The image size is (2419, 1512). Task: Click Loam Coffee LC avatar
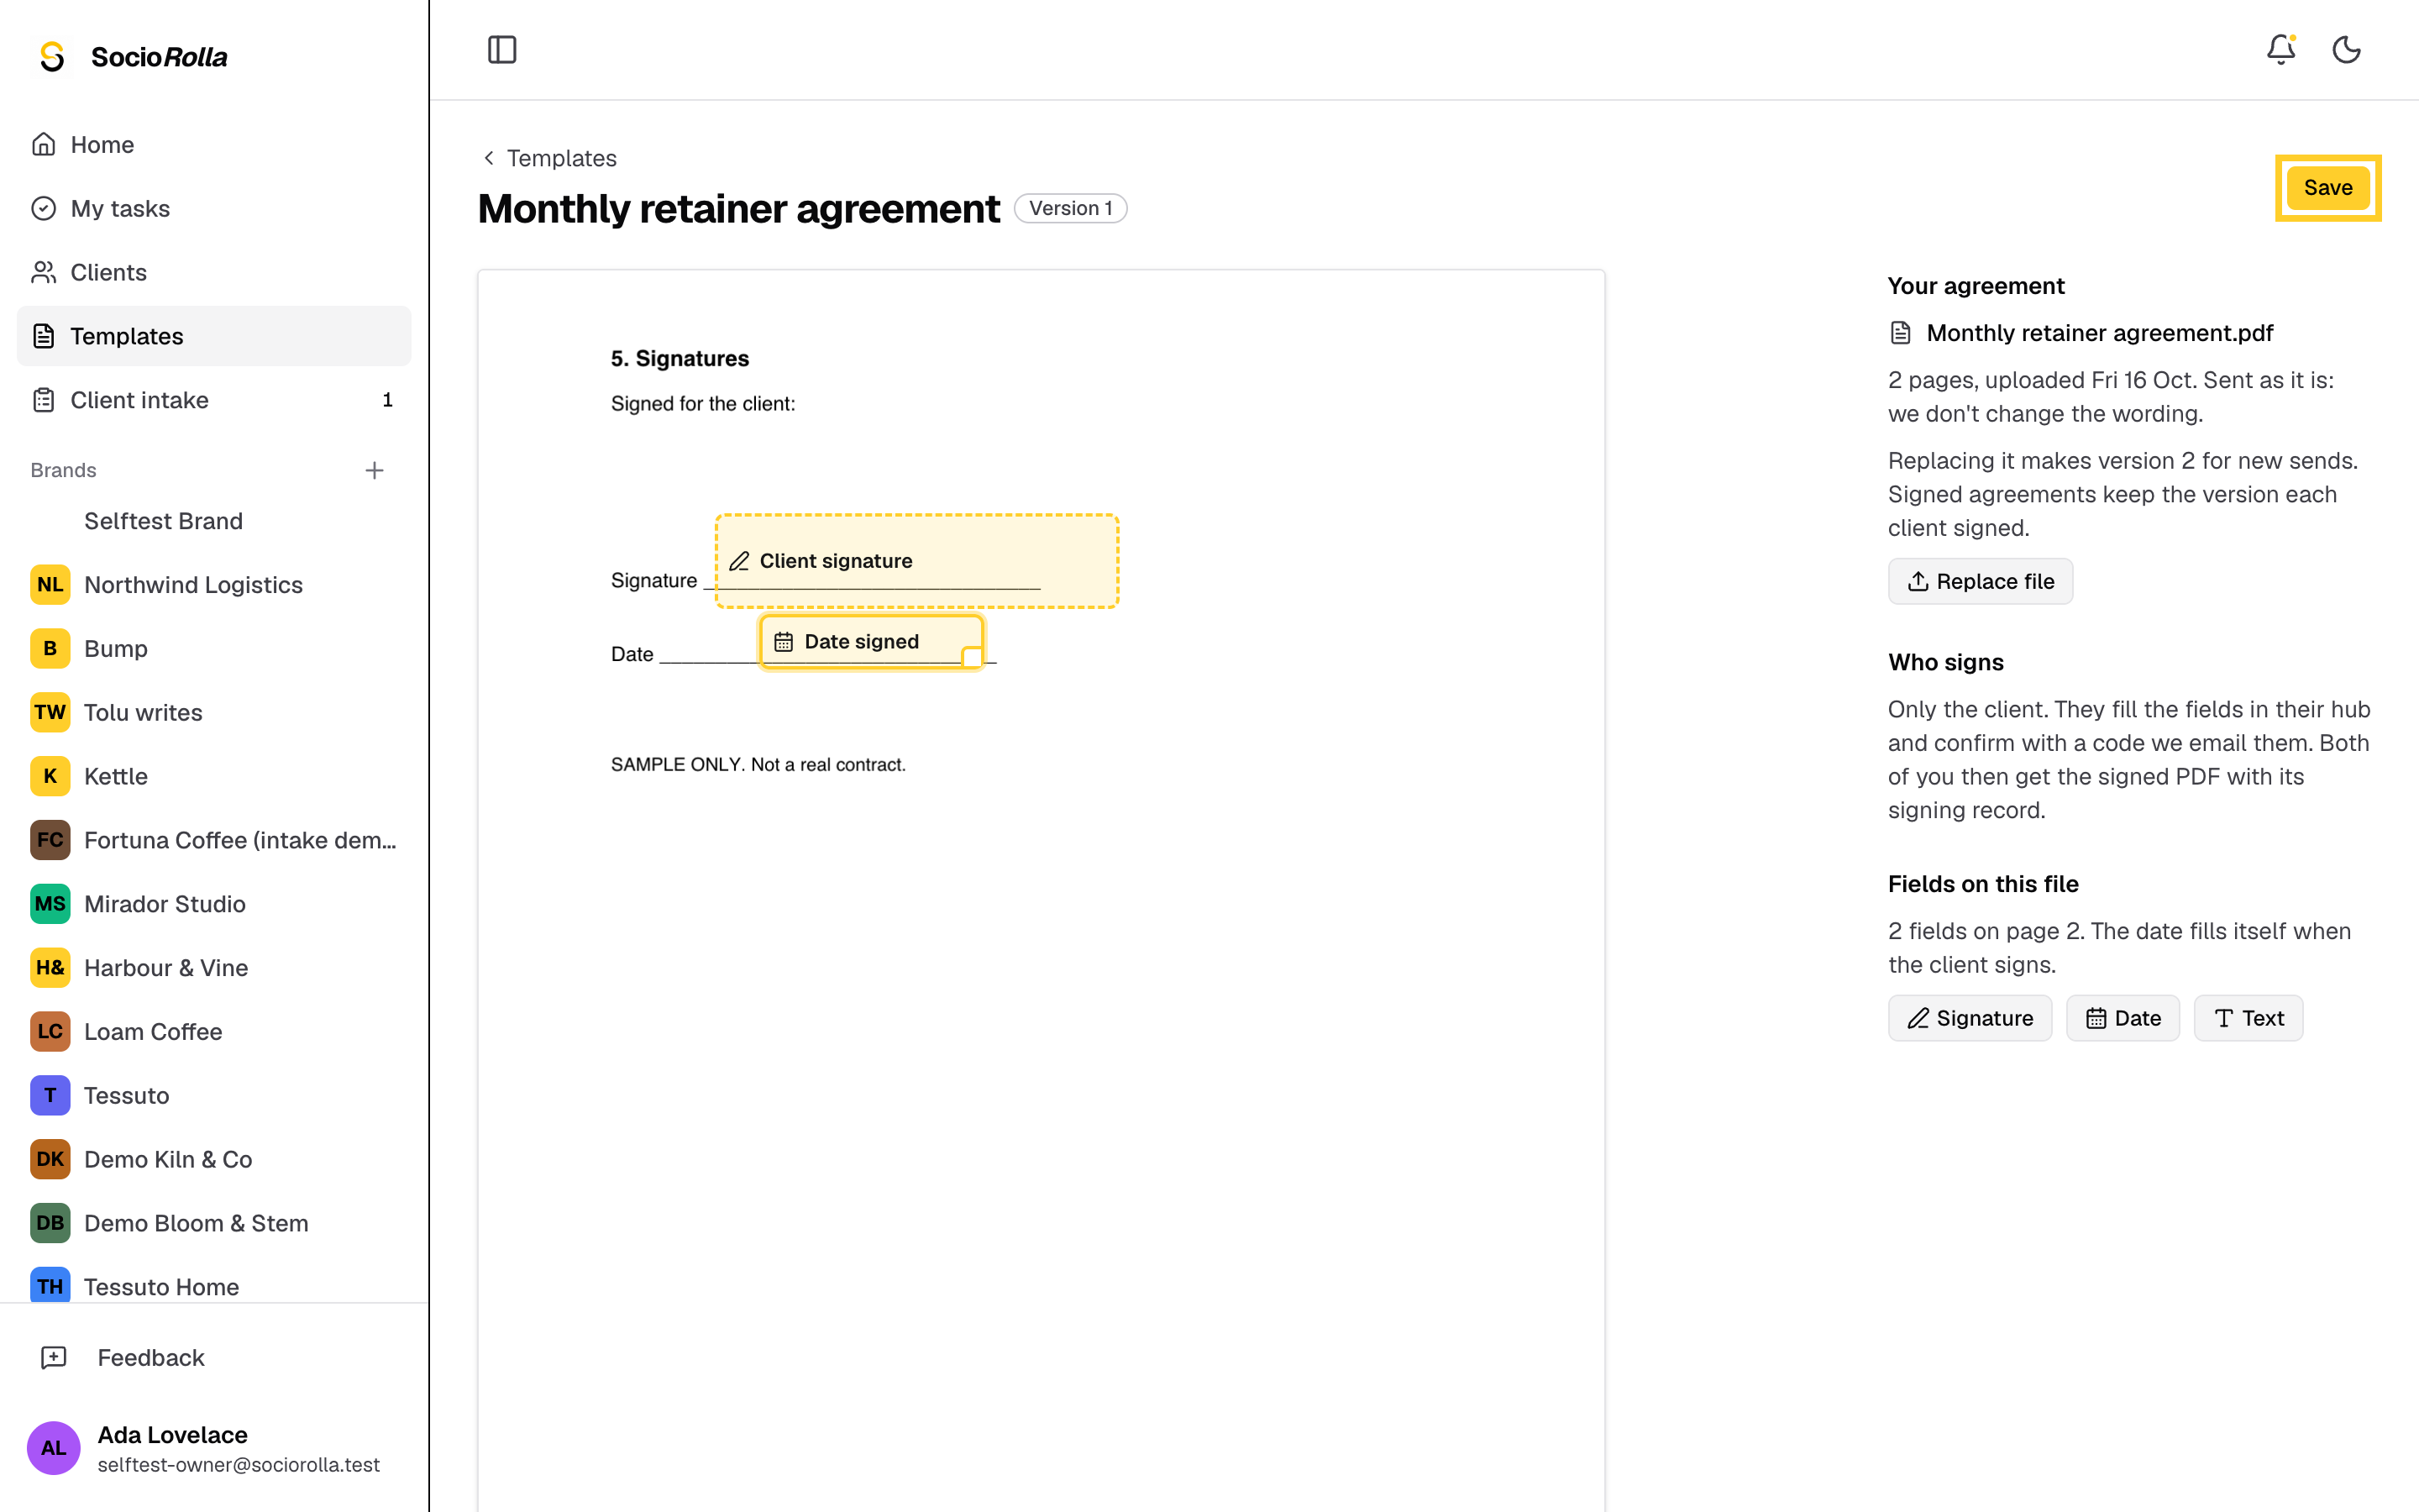[50, 1032]
